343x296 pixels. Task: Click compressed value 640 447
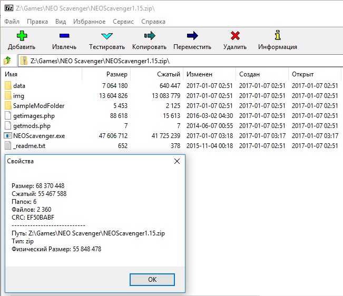coord(170,86)
